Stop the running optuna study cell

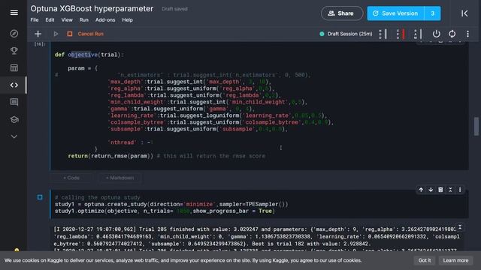coord(40,197)
